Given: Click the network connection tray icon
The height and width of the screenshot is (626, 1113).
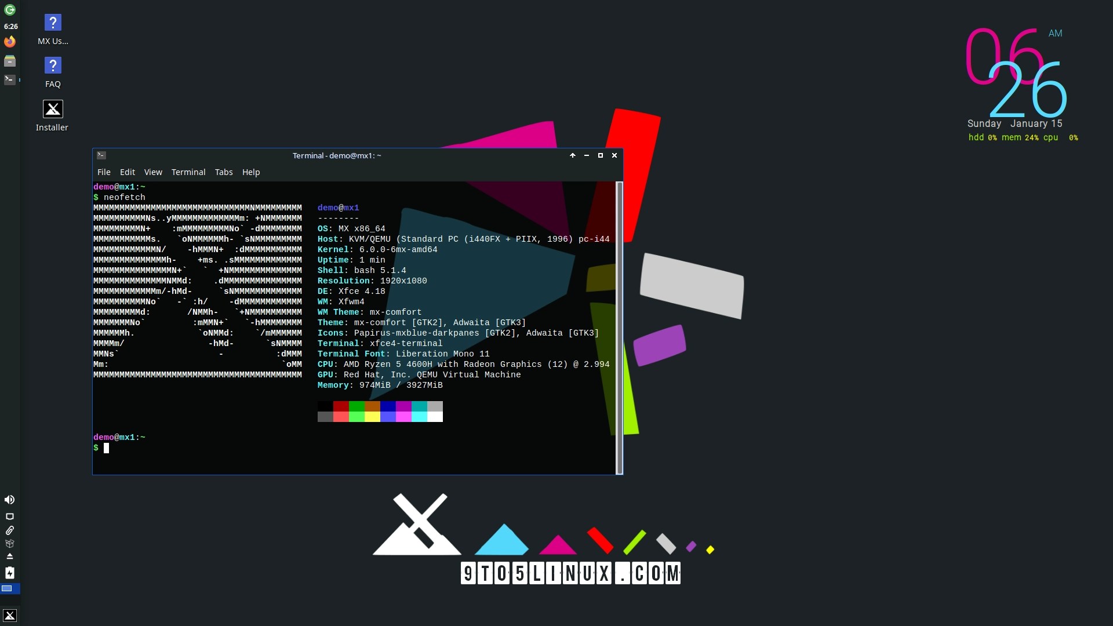Looking at the screenshot, I should [x=10, y=516].
